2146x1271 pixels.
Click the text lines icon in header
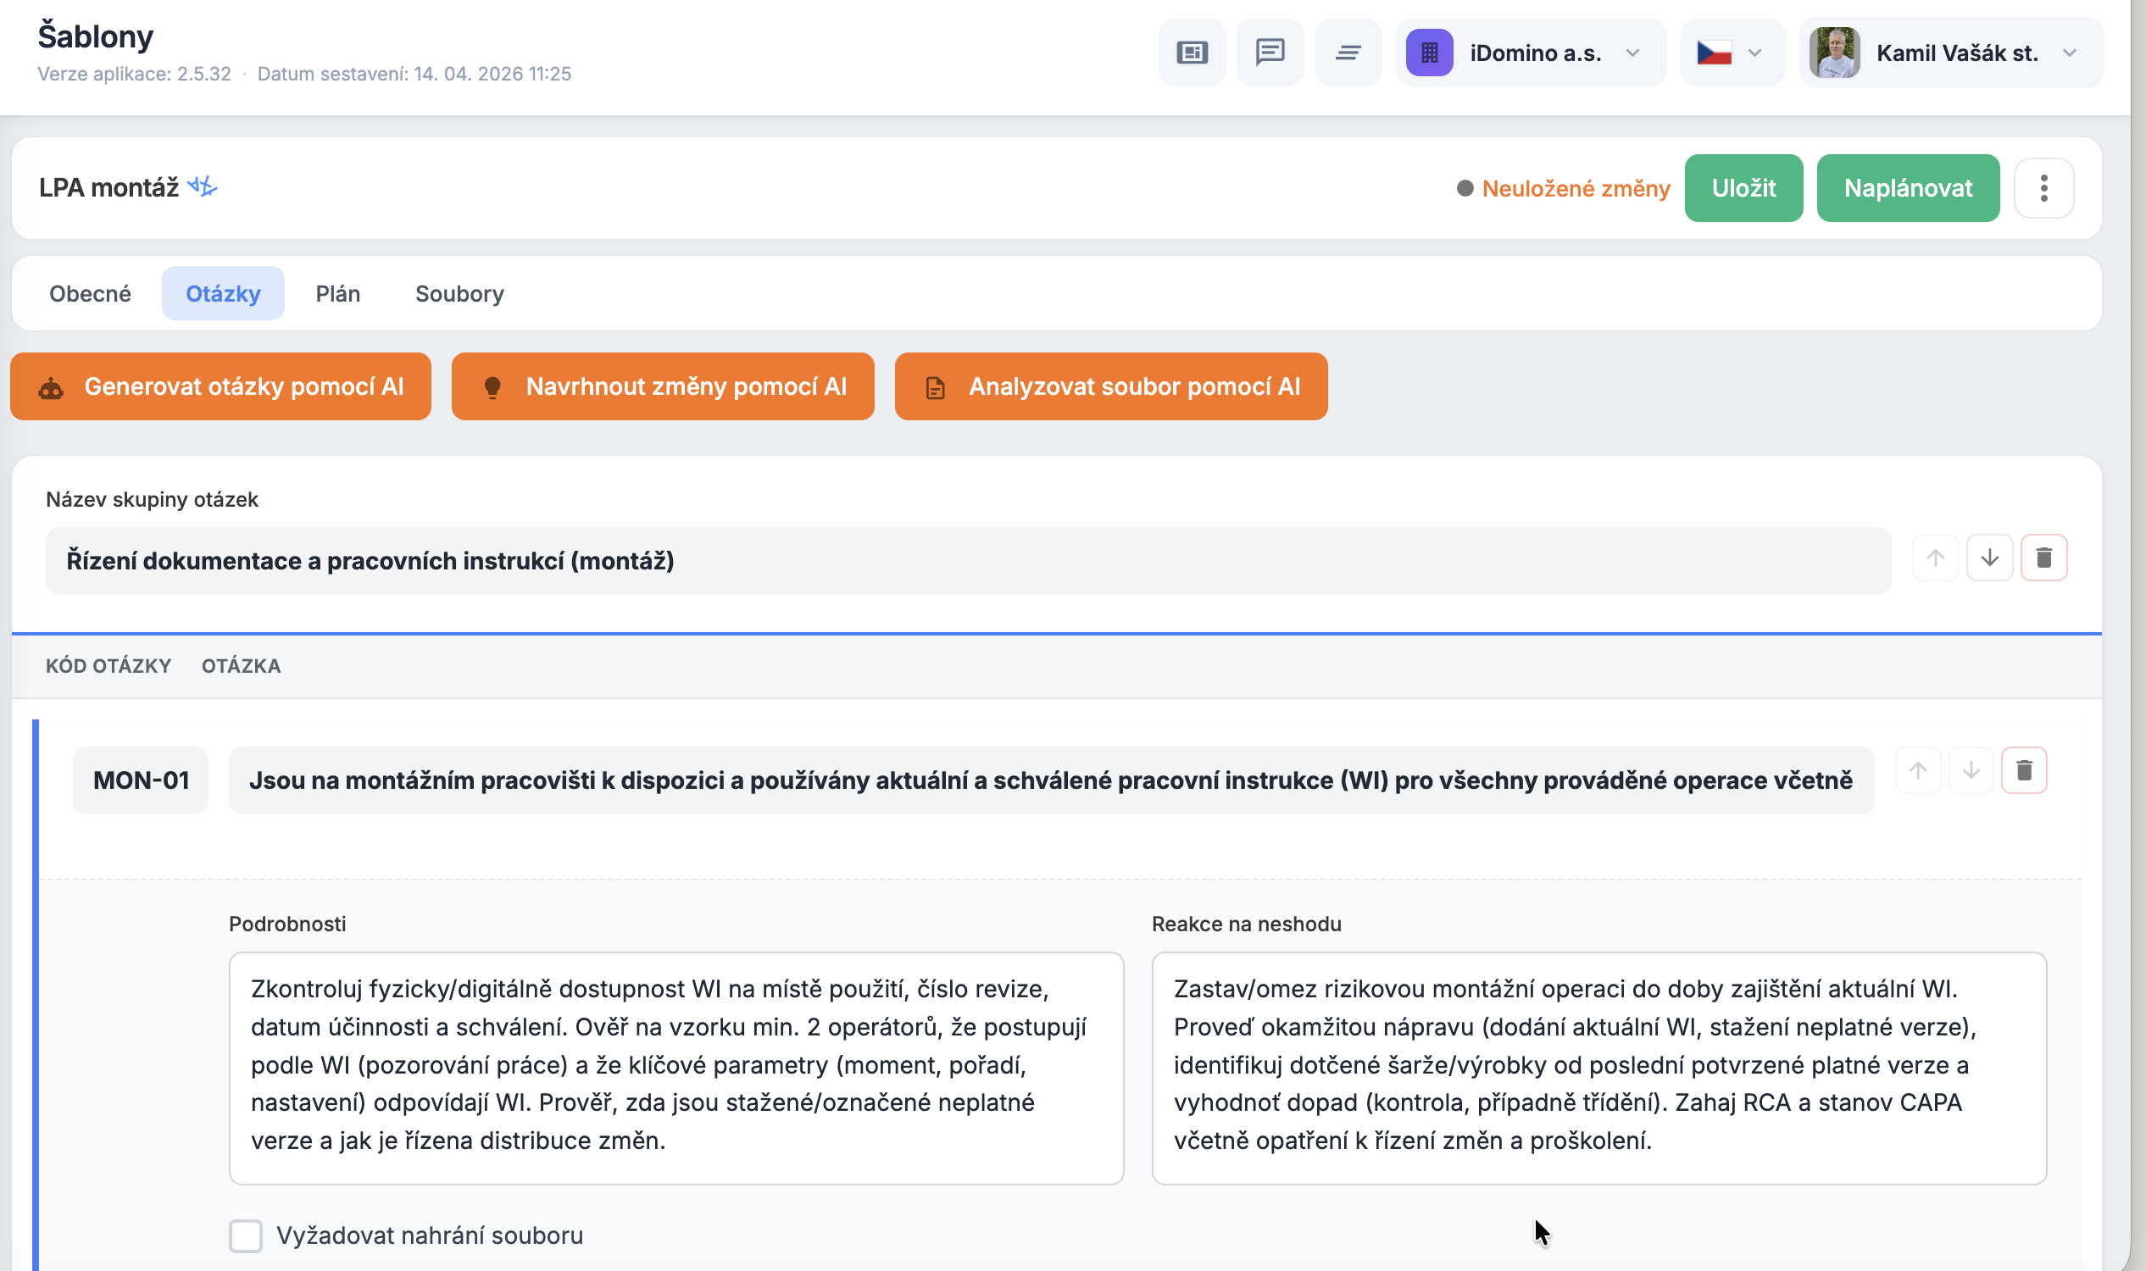[1348, 53]
